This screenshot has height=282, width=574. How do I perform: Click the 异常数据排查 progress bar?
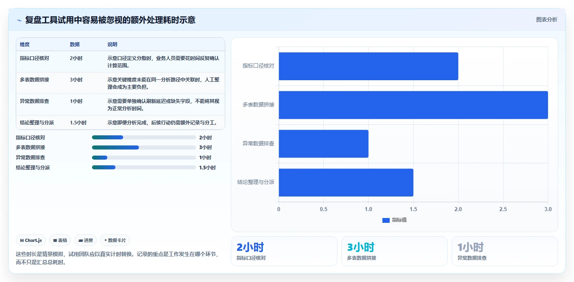(144, 158)
